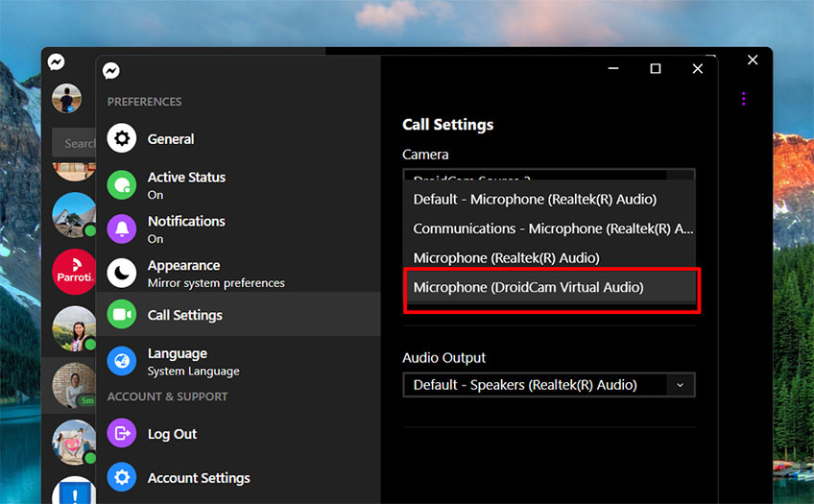Screen dimensions: 814x504
Task: Click Mirror system preferences text
Action: [216, 283]
